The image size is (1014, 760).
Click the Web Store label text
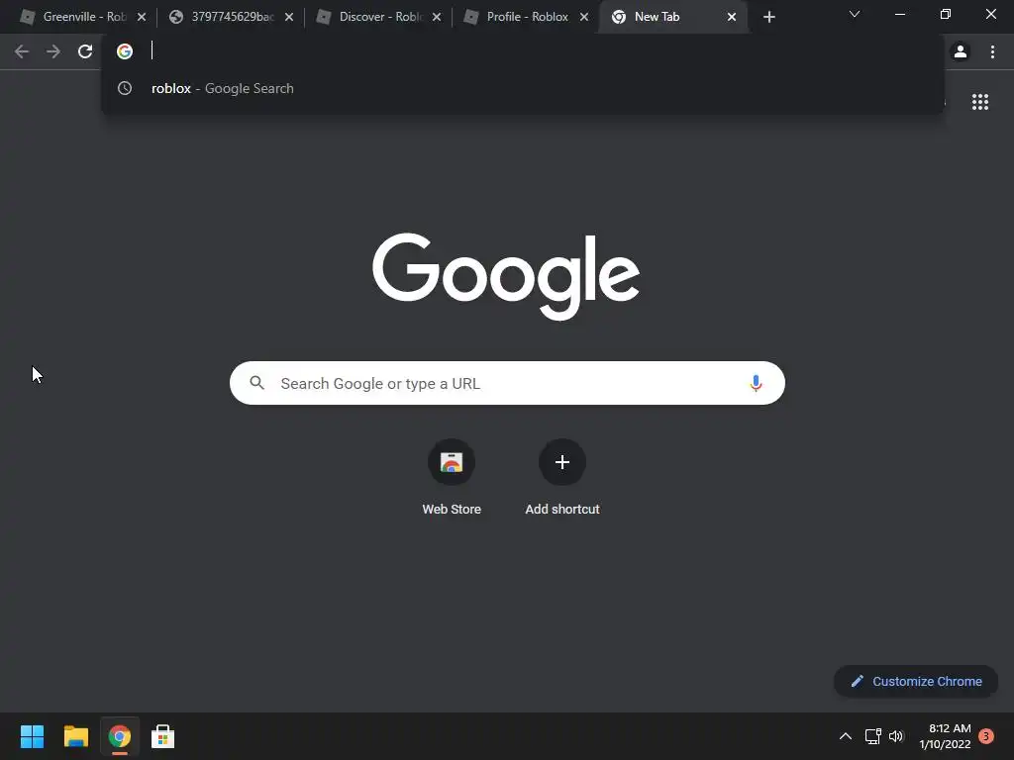(452, 510)
